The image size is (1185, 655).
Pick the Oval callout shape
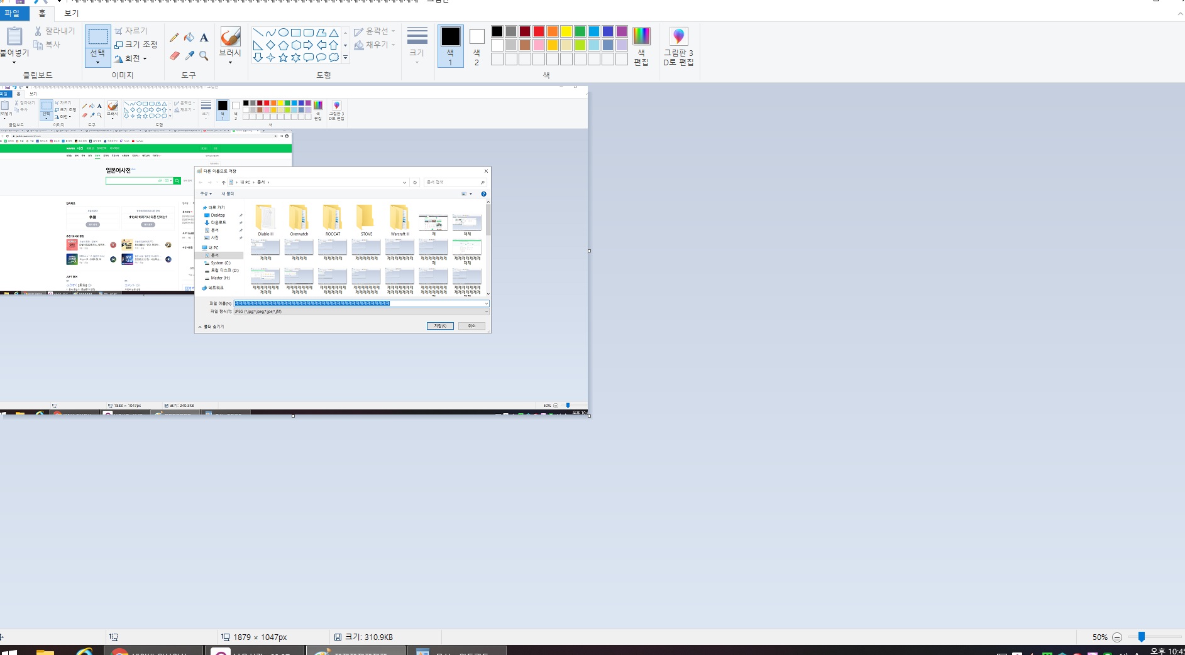[321, 58]
